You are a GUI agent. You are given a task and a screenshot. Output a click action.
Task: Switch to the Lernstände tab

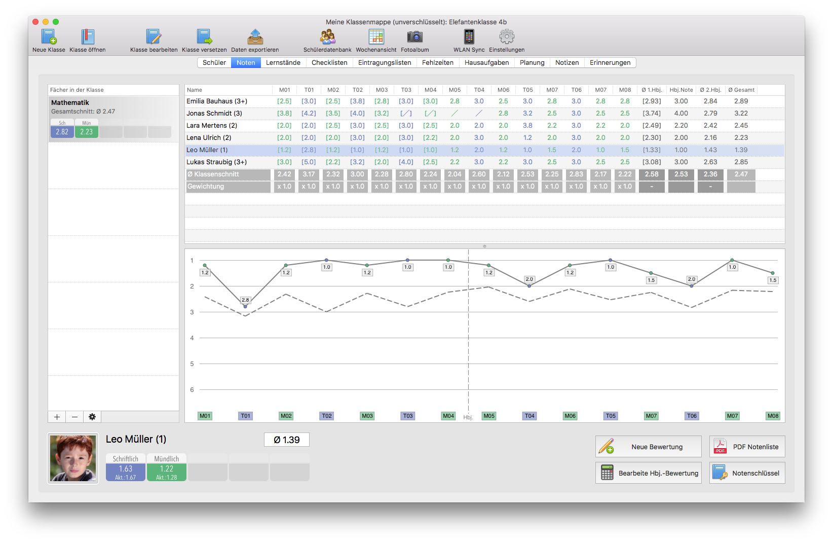pos(283,63)
